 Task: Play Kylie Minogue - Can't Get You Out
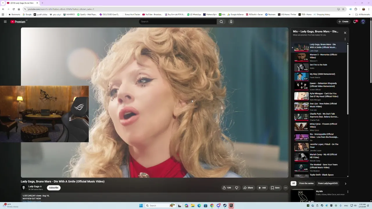319,96
